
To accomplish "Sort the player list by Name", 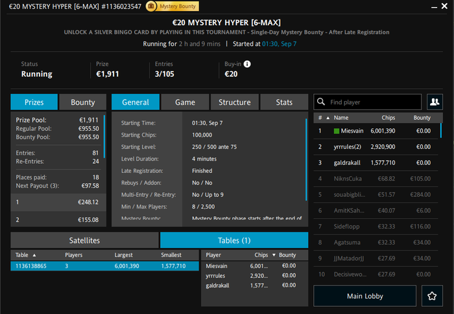I will [x=341, y=118].
